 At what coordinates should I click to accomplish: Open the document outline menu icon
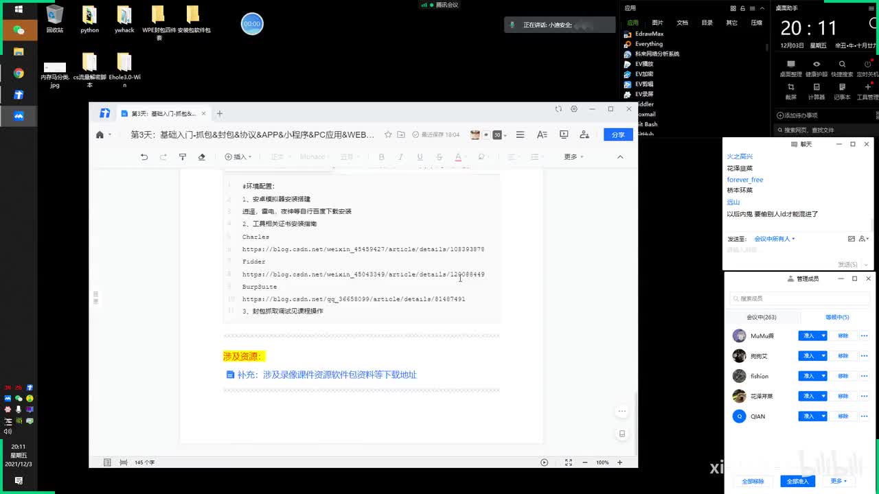pos(520,134)
